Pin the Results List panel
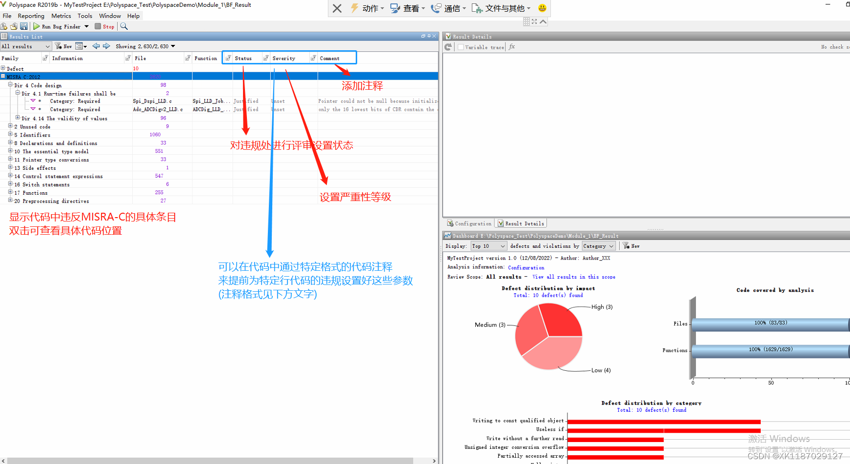The height and width of the screenshot is (464, 850). tap(429, 36)
